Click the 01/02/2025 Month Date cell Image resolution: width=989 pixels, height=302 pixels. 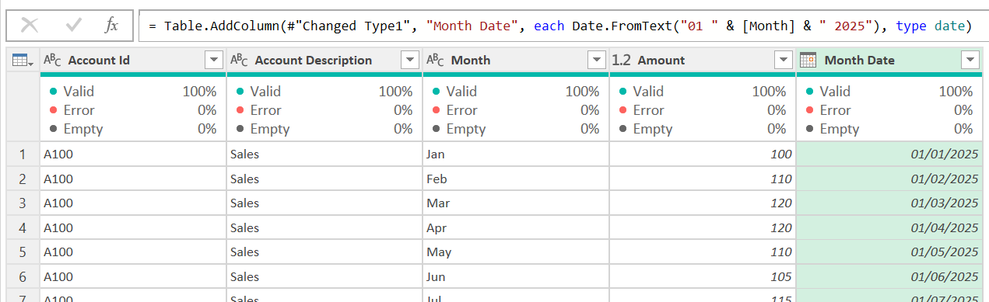889,179
